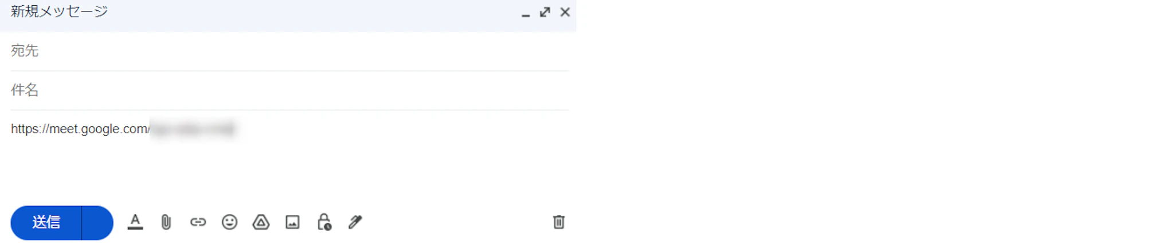Insert a photo using the image icon
1174x250 pixels.
[292, 222]
